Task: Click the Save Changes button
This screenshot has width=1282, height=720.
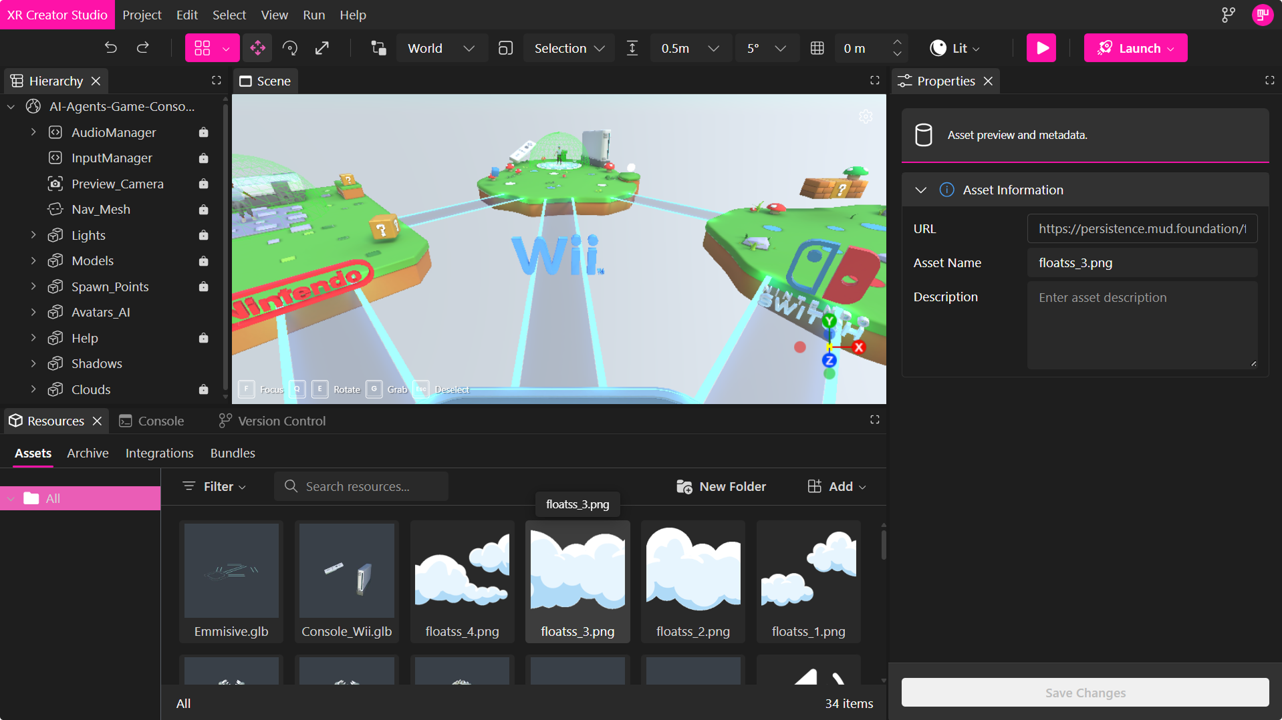Action: [x=1085, y=693]
